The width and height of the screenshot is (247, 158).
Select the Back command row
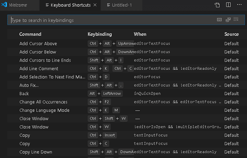point(126,93)
